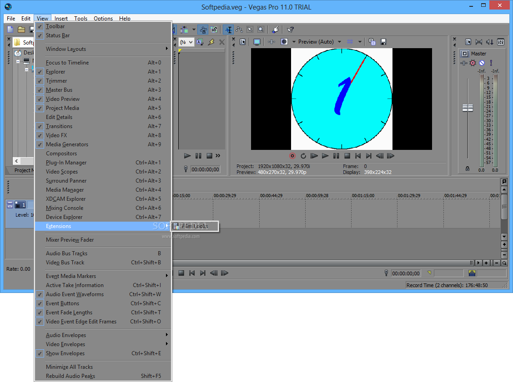The height and width of the screenshot is (382, 513).
Task: Toggle preview on external monitor
Action: (x=257, y=42)
